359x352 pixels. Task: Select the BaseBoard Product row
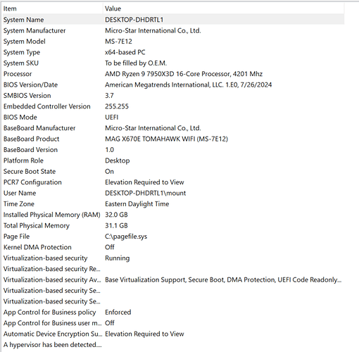point(173,139)
